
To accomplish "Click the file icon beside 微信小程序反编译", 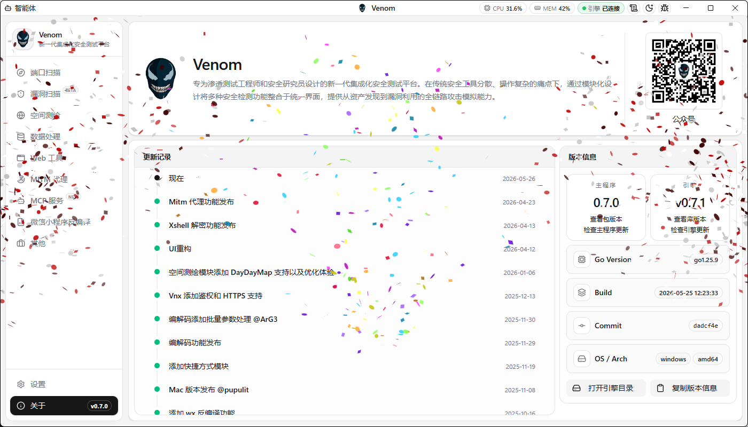I will (21, 222).
